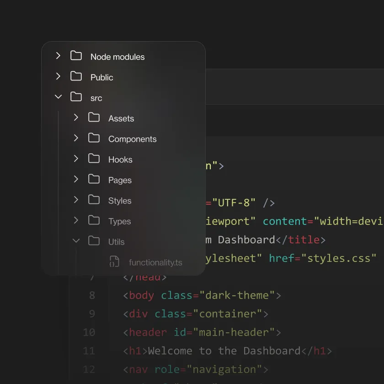The width and height of the screenshot is (384, 384).
Task: Click the nav tag name on line 12
Action: 139,369
